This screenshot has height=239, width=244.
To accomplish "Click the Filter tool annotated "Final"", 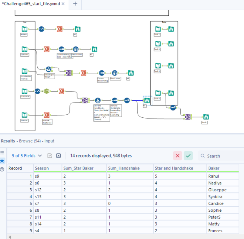I will (48, 69).
